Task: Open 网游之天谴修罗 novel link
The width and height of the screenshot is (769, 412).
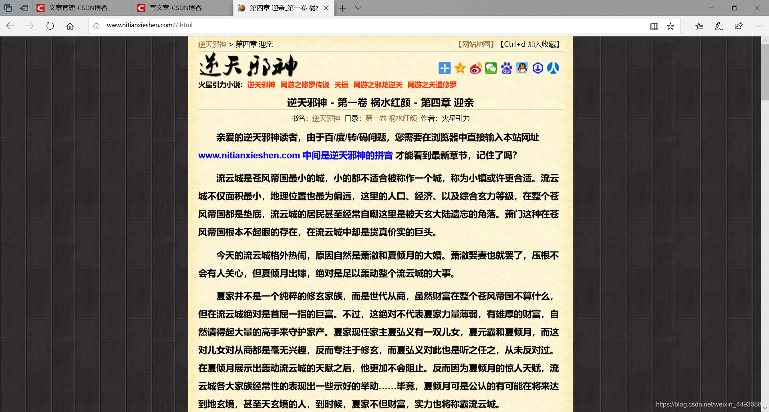Action: (x=432, y=85)
